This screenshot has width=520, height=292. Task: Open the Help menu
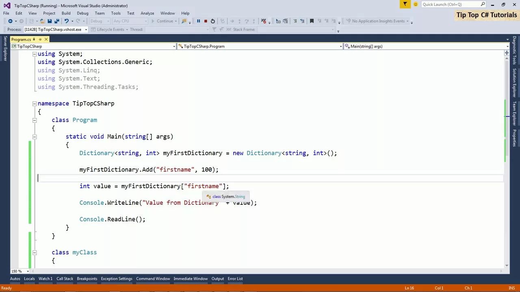point(185,13)
